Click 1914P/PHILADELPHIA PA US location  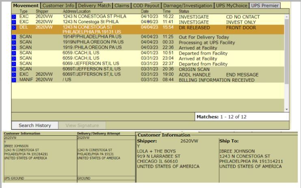point(93,36)
